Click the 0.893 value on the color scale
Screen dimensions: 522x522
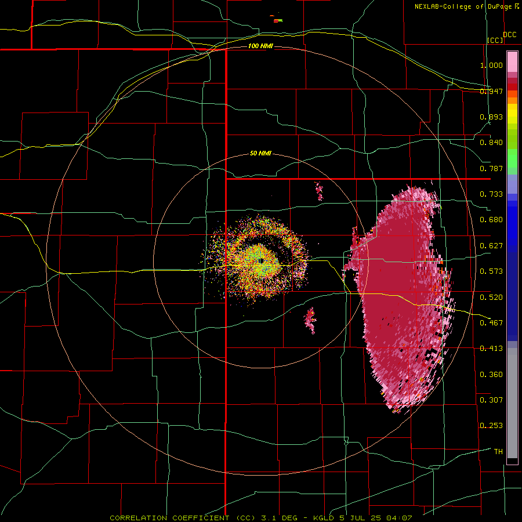[491, 117]
